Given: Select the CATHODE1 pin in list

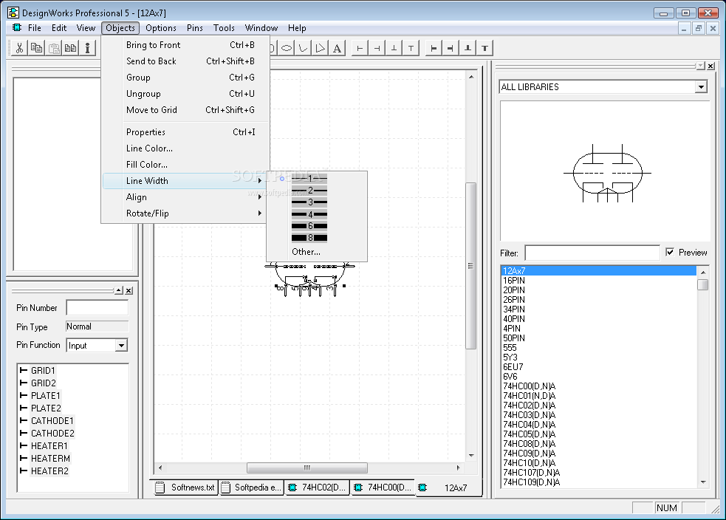Looking at the screenshot, I should (x=52, y=421).
